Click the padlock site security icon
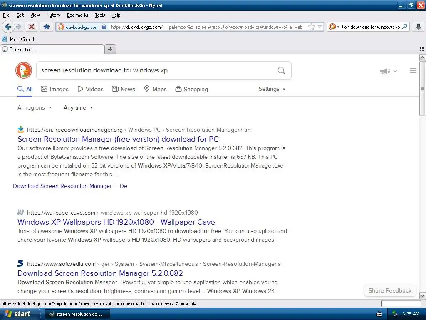The image size is (426, 320). [x=104, y=27]
